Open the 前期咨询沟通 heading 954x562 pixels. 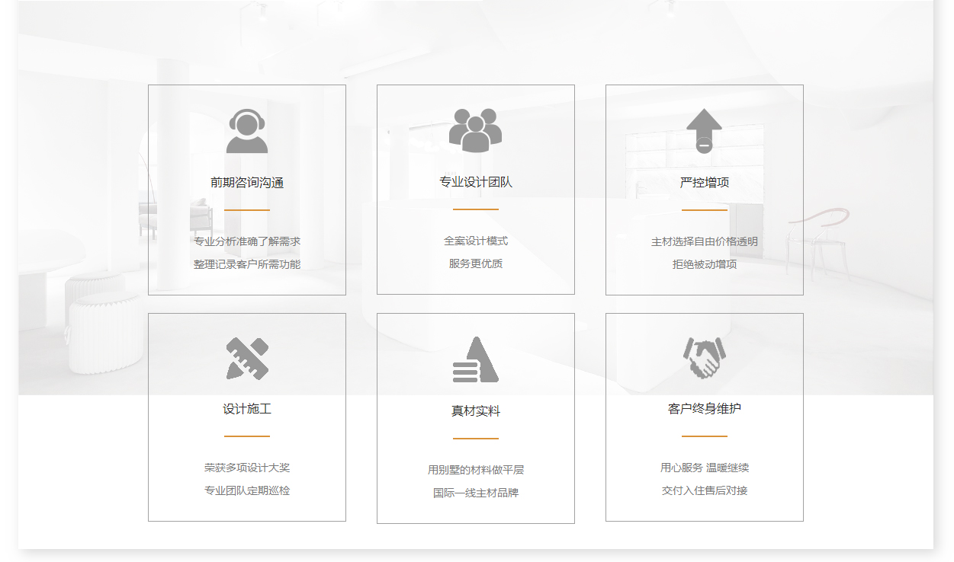(x=247, y=183)
